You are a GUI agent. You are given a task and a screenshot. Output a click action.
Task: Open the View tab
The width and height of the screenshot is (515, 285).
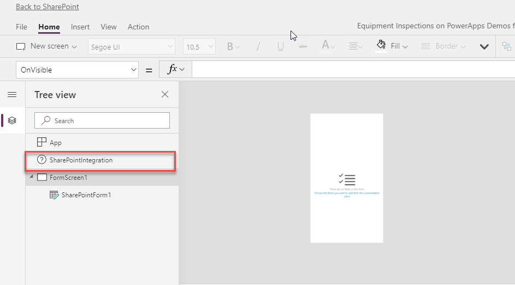tap(108, 27)
